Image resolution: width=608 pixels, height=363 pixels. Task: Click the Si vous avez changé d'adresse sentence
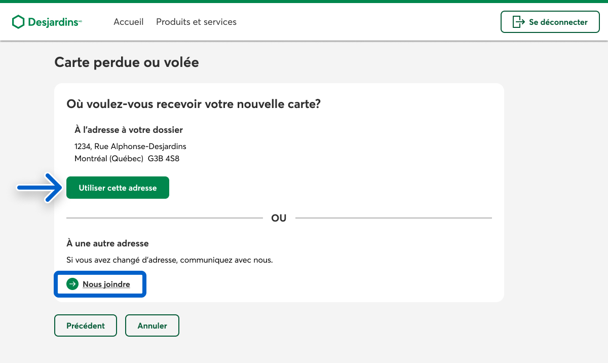pos(170,260)
